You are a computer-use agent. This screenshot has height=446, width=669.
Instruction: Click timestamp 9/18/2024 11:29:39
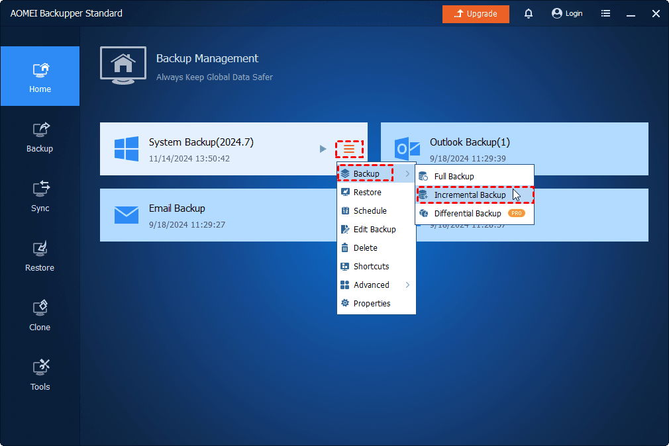coord(468,159)
